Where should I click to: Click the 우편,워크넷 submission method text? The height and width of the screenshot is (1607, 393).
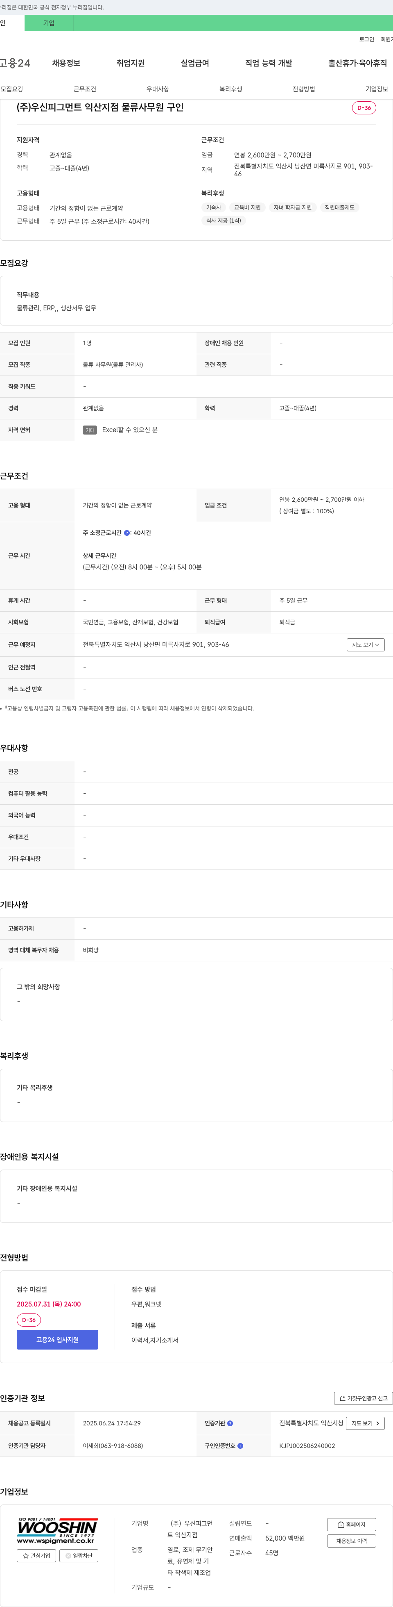point(147,1304)
